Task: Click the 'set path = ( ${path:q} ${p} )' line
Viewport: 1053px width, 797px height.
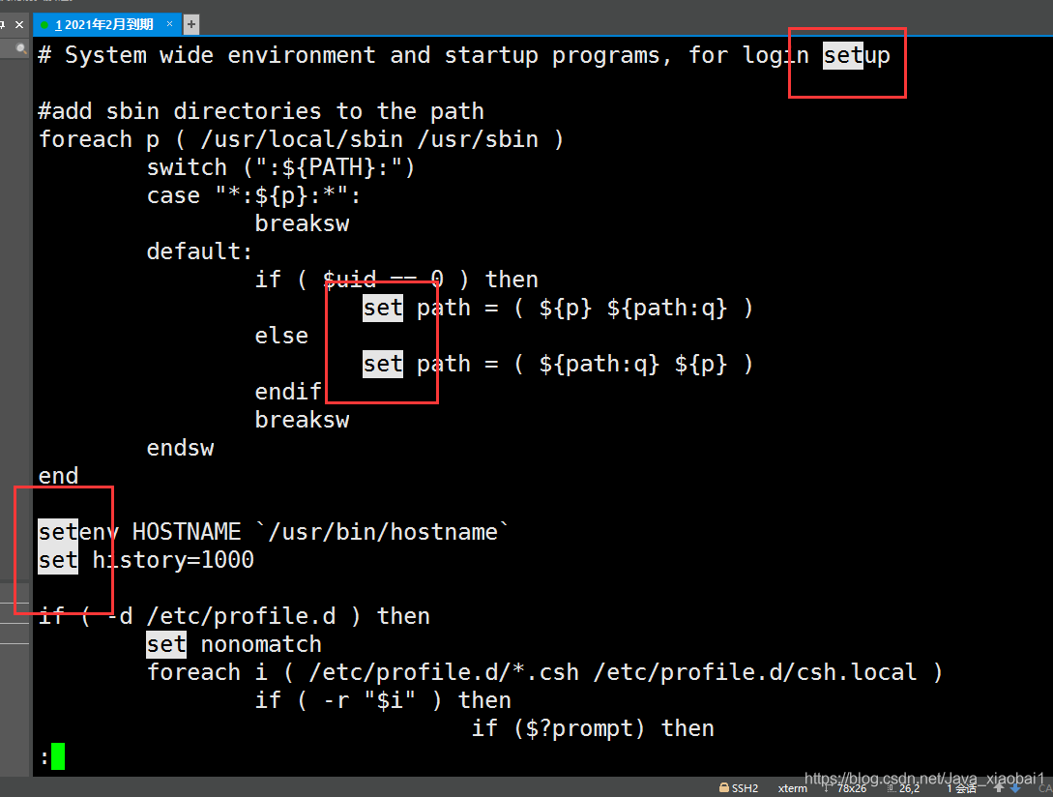Action: click(558, 364)
